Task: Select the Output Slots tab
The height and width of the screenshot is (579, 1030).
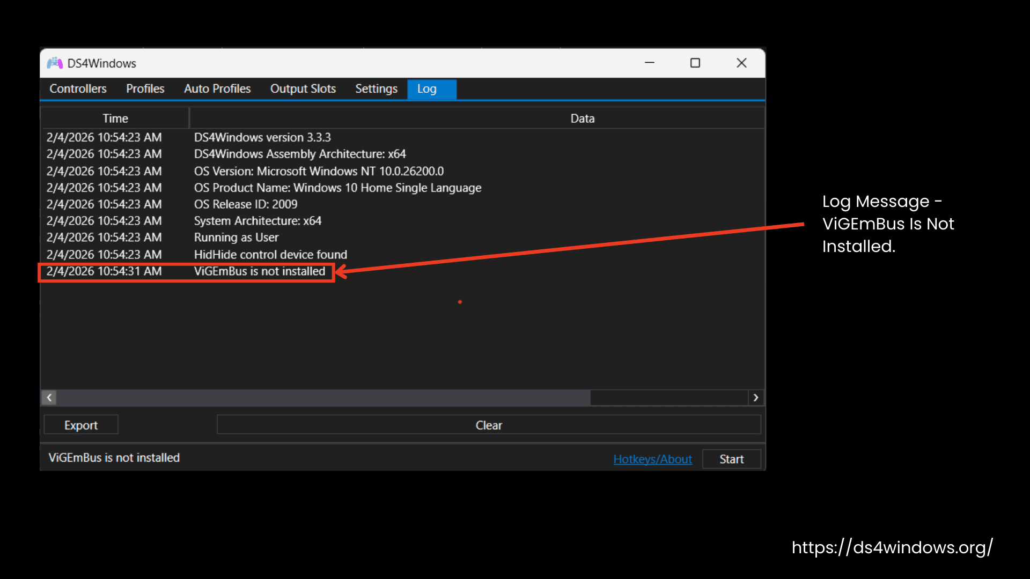Action: [x=303, y=89]
